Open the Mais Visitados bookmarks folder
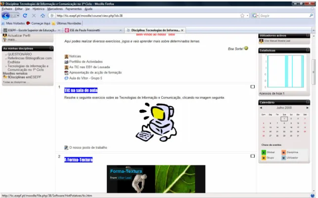Image resolution: width=318 pixels, height=198 pixels. click(13, 23)
